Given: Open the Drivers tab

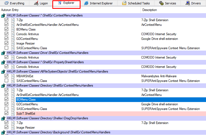Looking at the screenshot, I should coord(193,3).
